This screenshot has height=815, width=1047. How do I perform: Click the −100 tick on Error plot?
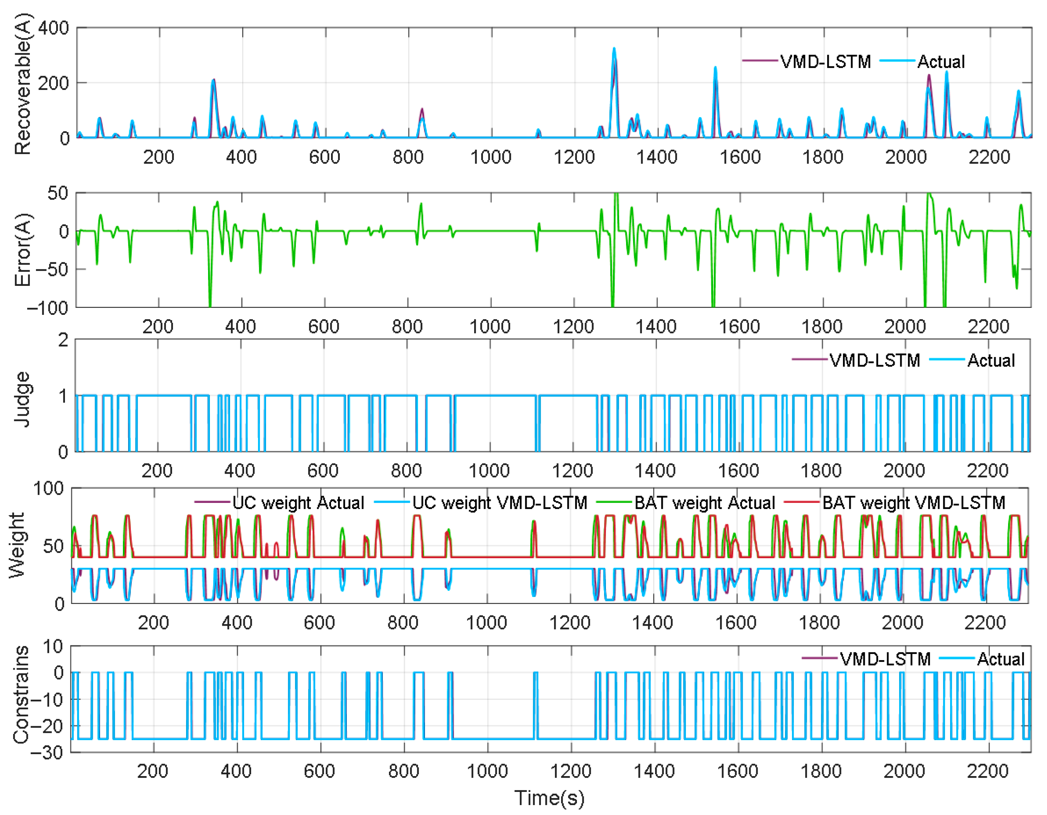[x=47, y=307]
